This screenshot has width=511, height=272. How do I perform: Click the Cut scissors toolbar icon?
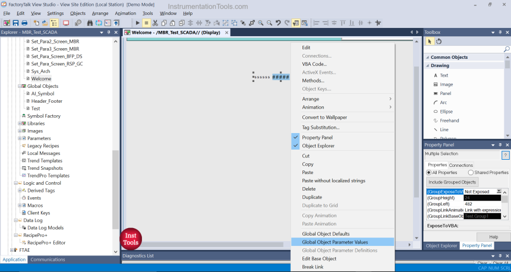pos(155,23)
